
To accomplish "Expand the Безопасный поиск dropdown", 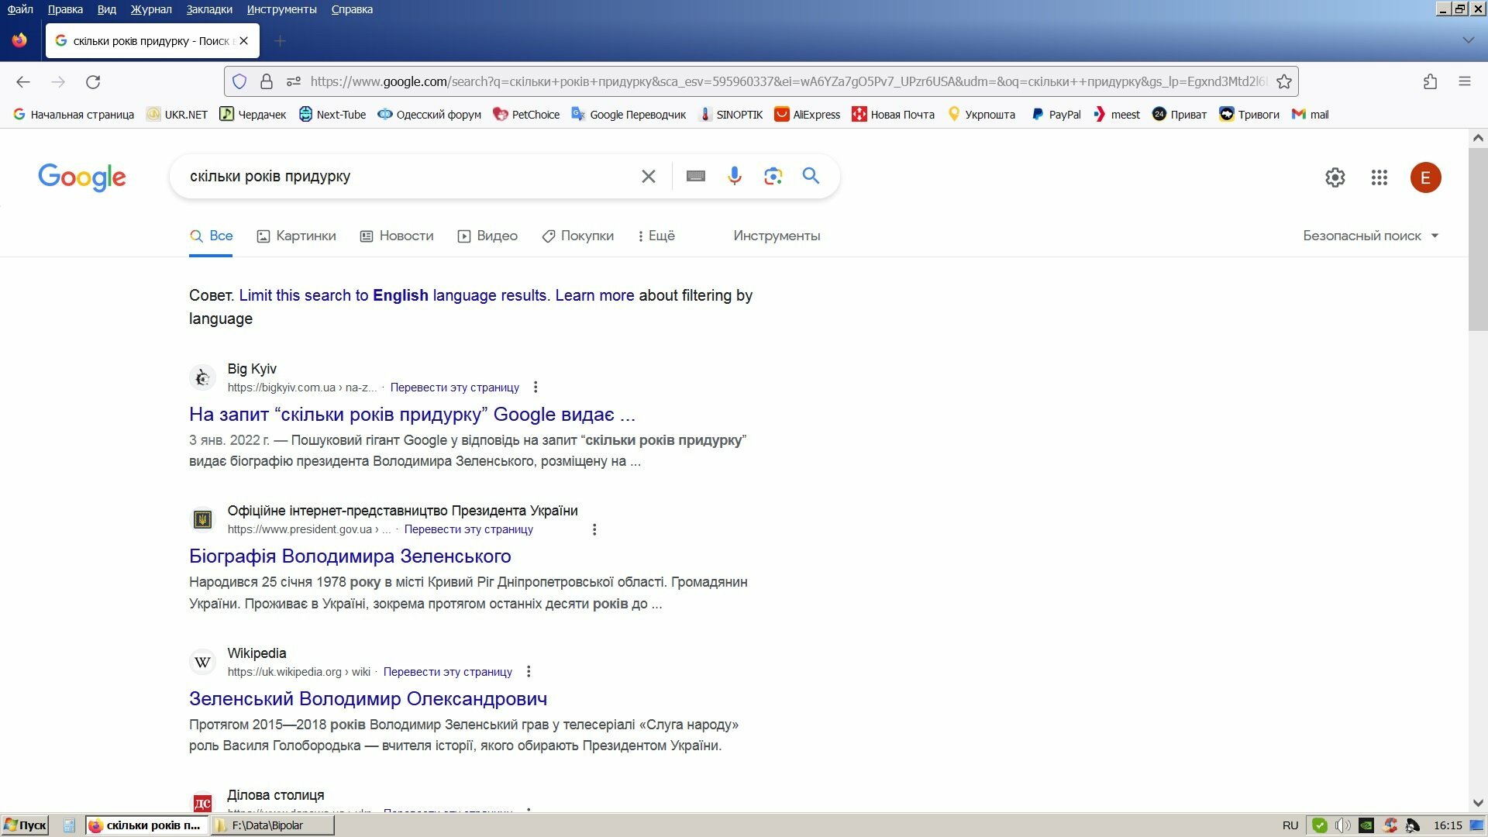I will (1370, 236).
